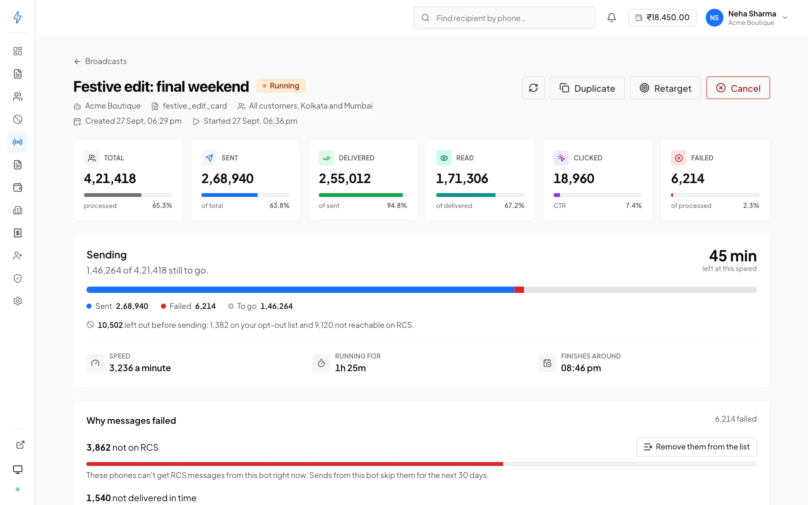Click the notifications bell icon
This screenshot has width=808, height=505.
point(611,18)
